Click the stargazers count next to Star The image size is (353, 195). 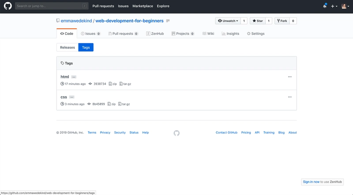[x=269, y=21]
